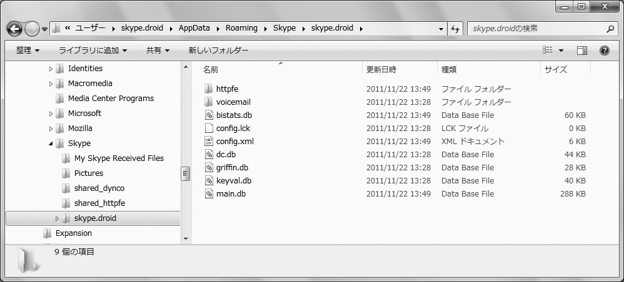Click the httpfe folder icon
624x282 pixels.
coord(209,89)
